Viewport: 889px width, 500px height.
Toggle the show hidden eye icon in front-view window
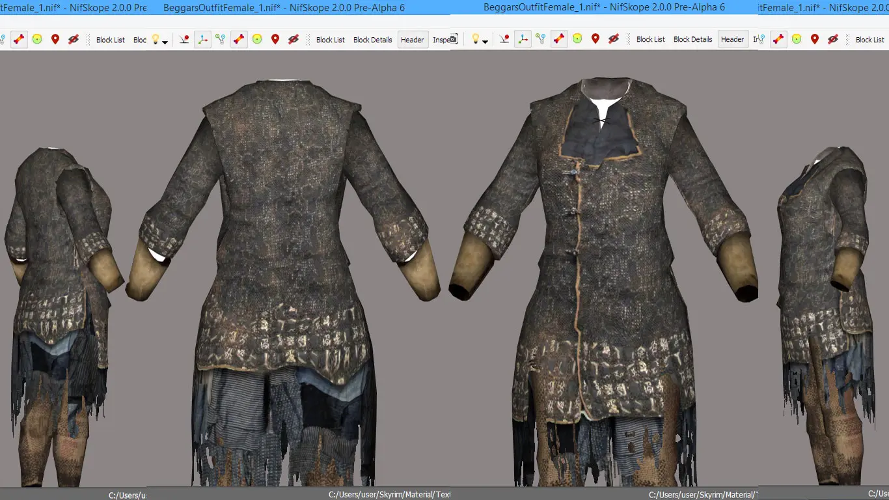pyautogui.click(x=614, y=40)
